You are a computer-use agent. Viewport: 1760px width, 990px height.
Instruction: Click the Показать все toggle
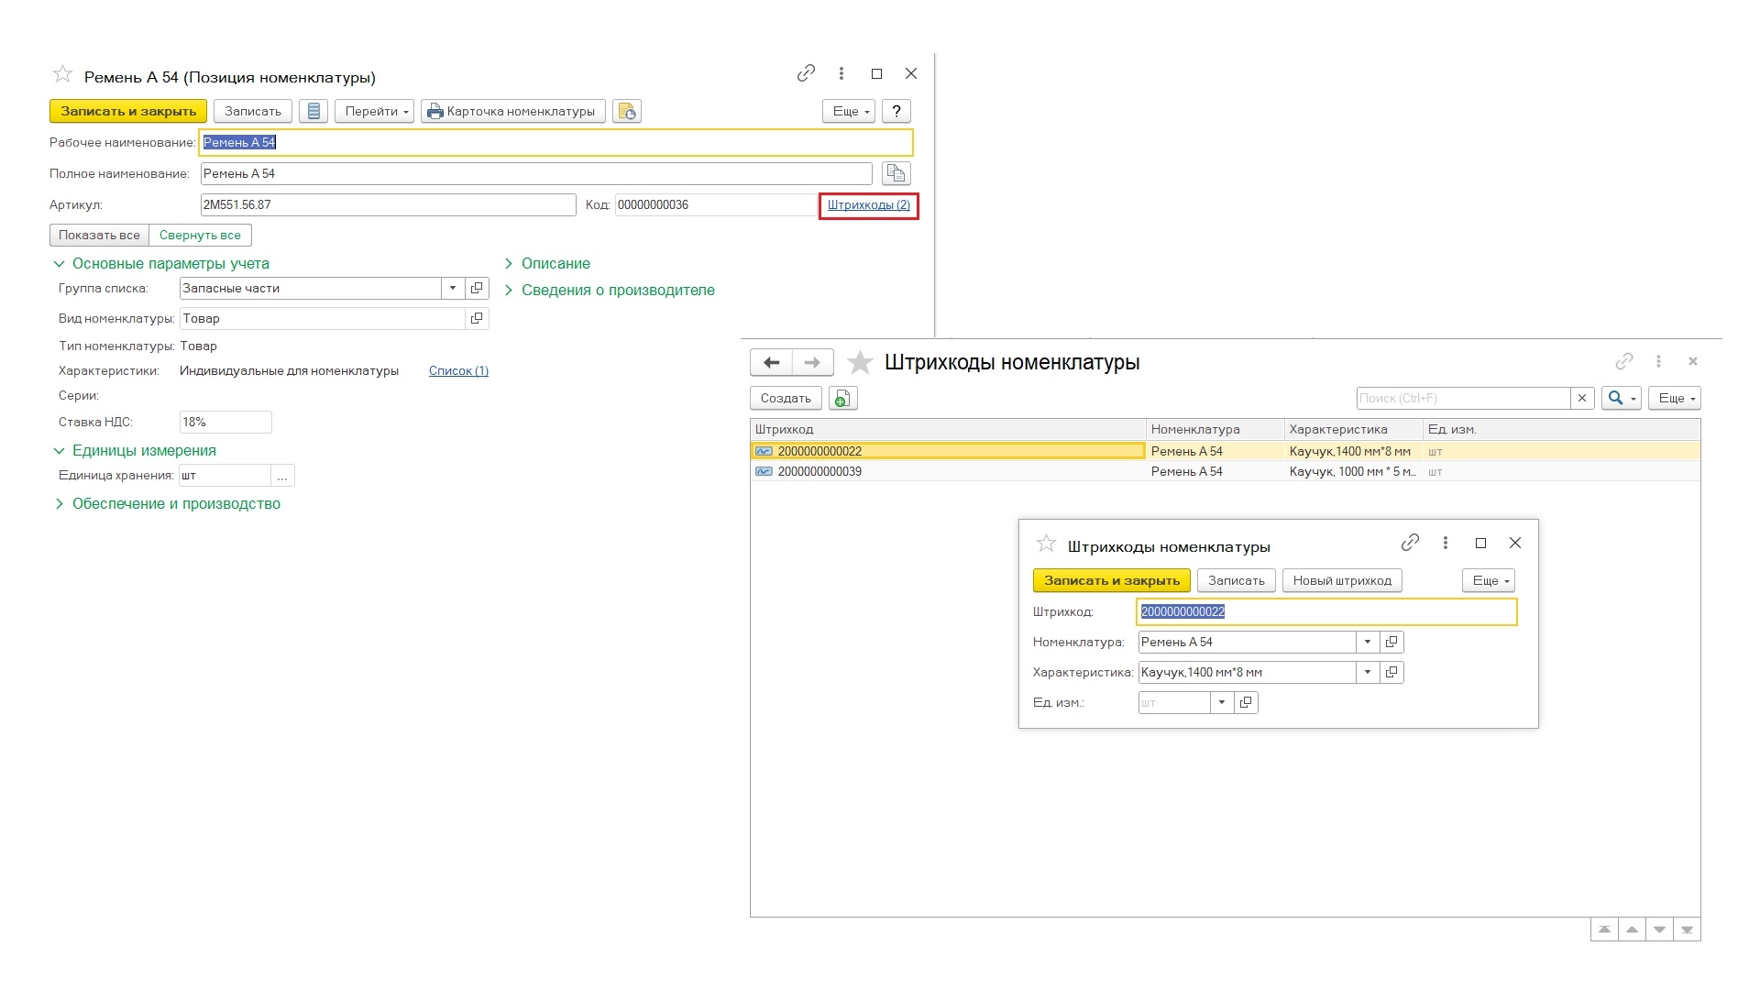(99, 236)
